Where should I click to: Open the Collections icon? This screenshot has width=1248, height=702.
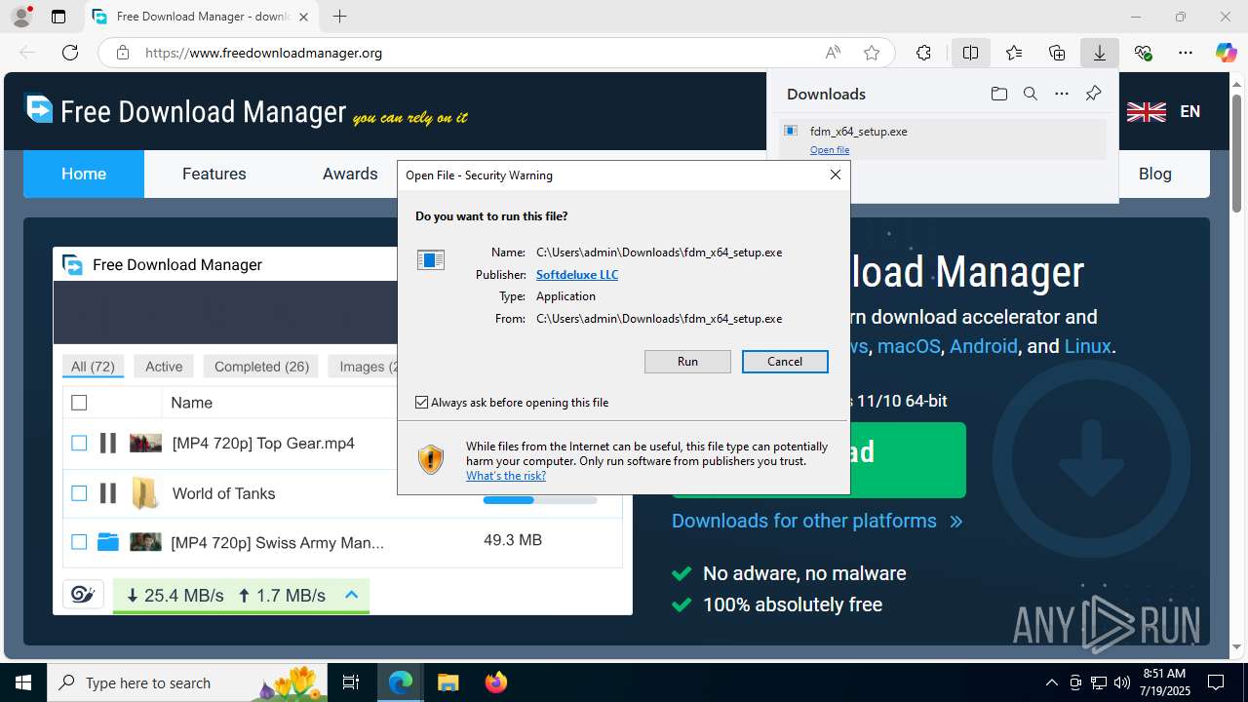(1057, 53)
